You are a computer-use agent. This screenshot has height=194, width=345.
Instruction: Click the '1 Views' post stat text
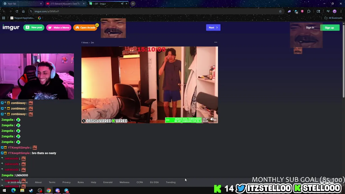click(x=85, y=43)
